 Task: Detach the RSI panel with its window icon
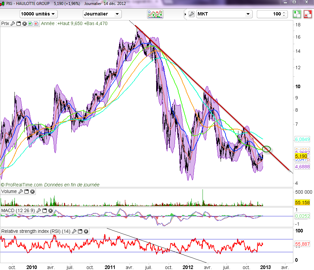pyautogui.click(x=80, y=231)
